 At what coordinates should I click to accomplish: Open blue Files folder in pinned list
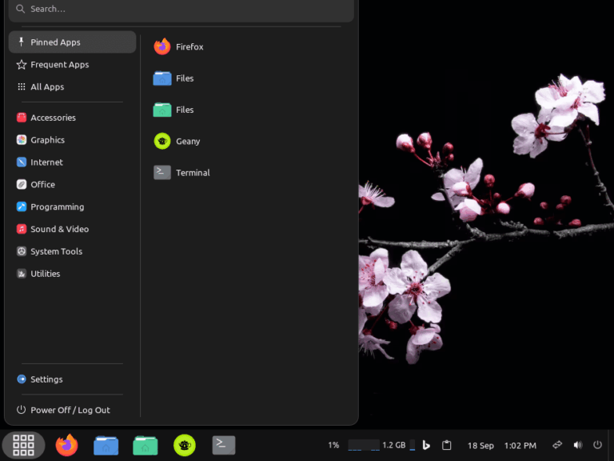click(x=173, y=78)
